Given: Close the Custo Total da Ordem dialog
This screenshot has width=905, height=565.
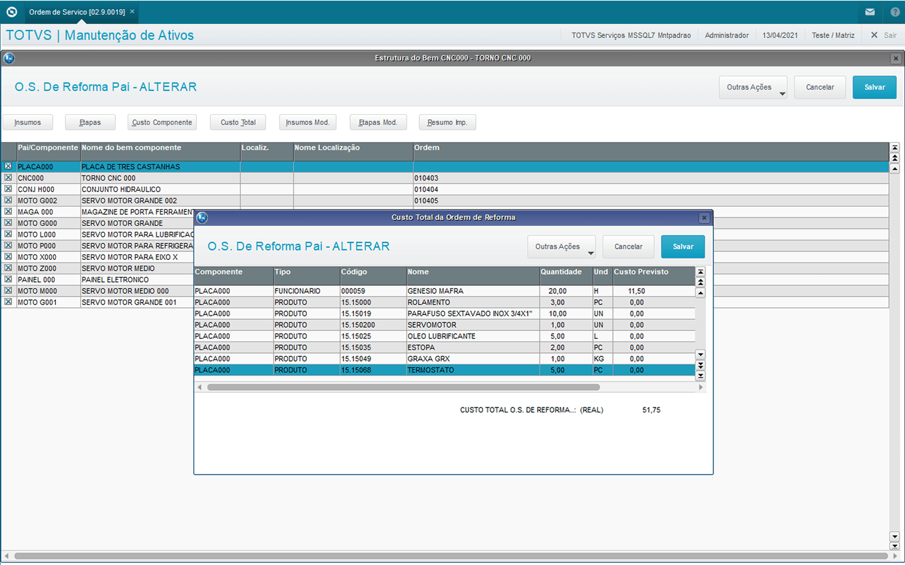Looking at the screenshot, I should [x=703, y=218].
